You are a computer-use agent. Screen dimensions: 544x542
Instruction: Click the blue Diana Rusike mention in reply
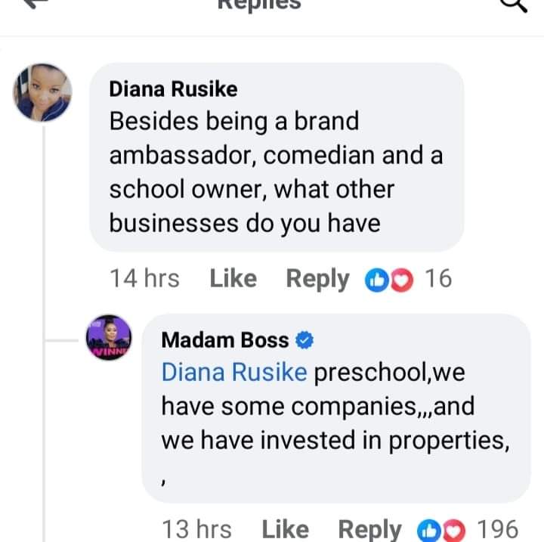pyautogui.click(x=234, y=373)
